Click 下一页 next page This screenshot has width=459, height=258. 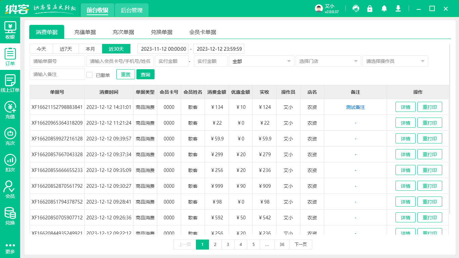pos(301,245)
